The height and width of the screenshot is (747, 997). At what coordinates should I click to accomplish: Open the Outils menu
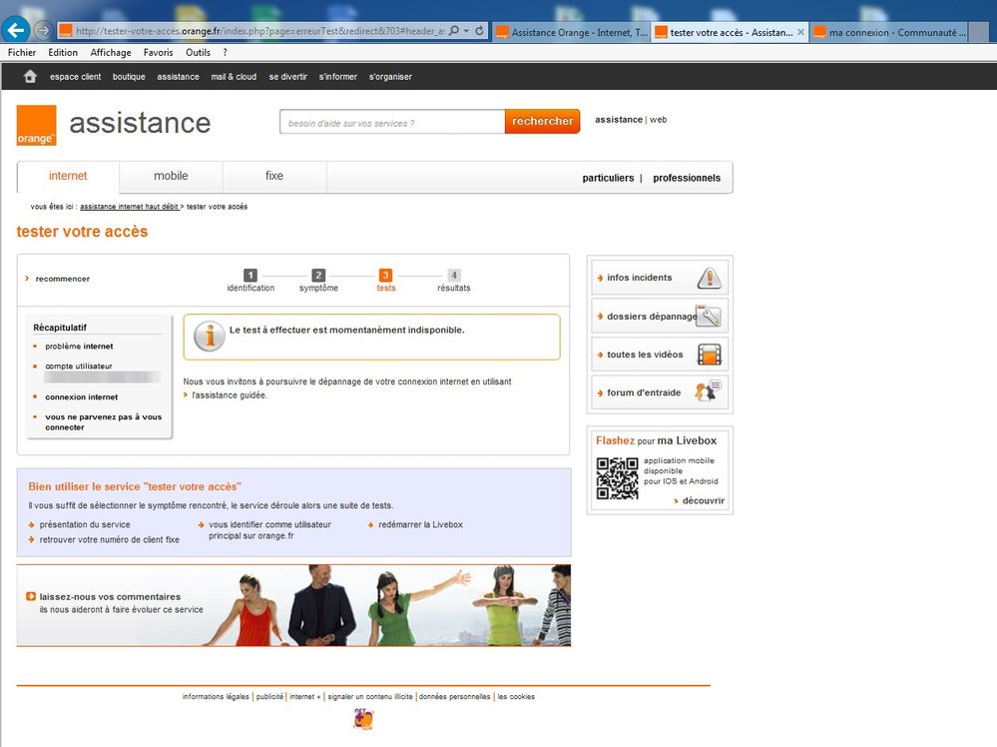[198, 52]
